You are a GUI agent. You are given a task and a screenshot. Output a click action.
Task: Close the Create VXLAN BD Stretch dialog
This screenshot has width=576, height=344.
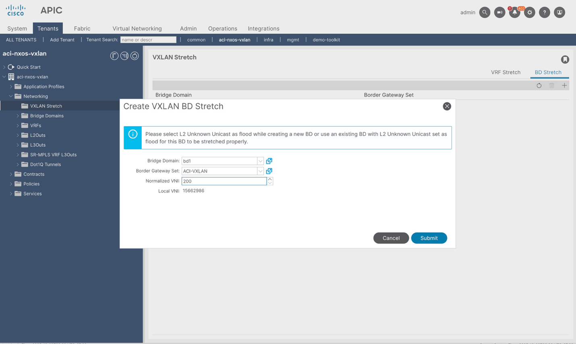[447, 106]
